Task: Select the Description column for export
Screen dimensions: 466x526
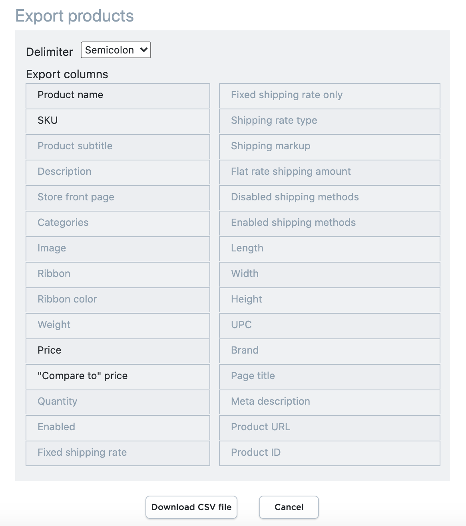Action: [118, 172]
